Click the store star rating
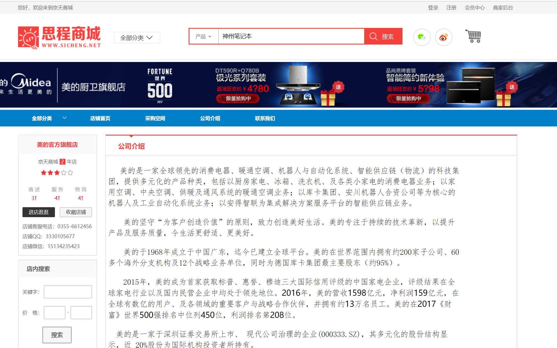This screenshot has height=348, width=557. (57, 173)
